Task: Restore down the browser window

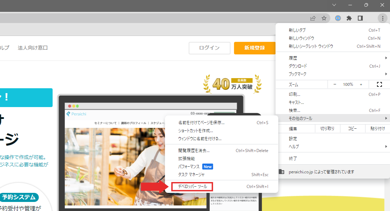Action: click(366, 5)
